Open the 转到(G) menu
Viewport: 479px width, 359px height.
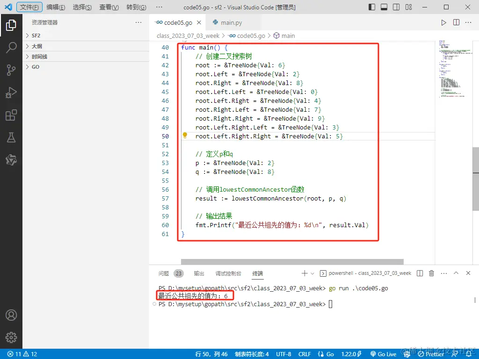click(136, 7)
